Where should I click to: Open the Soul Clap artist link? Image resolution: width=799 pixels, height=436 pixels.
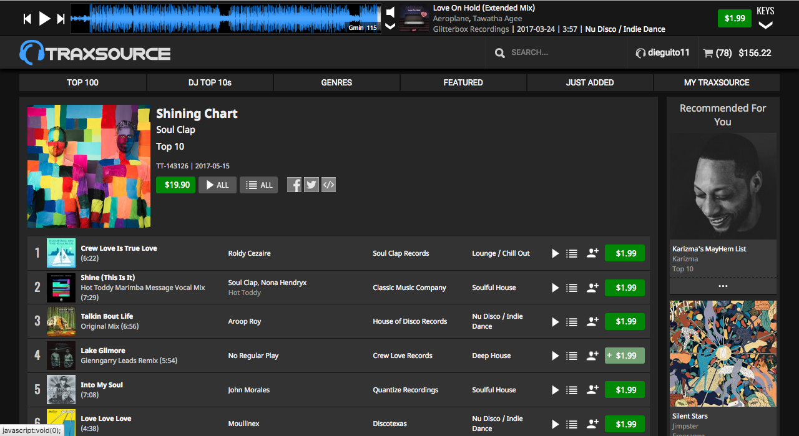point(175,130)
